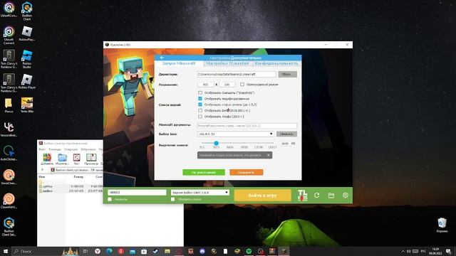The image size is (456, 256).
Task: Open Recycle Bin on desktop
Action: click(442, 225)
